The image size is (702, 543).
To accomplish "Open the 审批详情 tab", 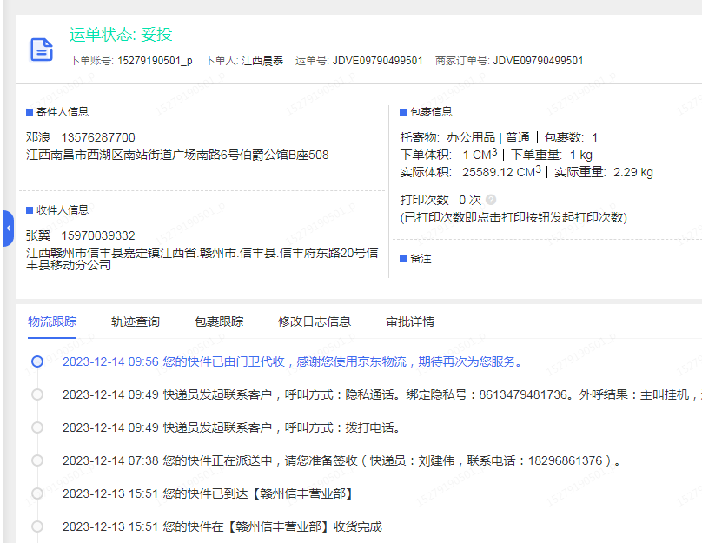I will pos(410,321).
